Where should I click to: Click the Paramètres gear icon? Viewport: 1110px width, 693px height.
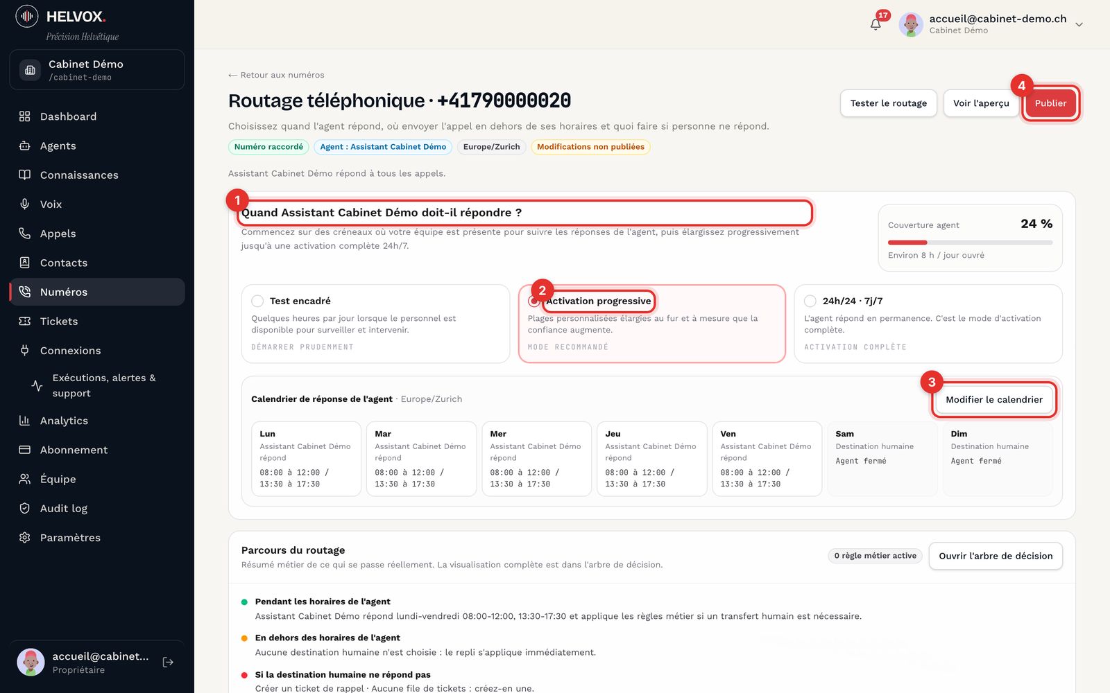(25, 538)
